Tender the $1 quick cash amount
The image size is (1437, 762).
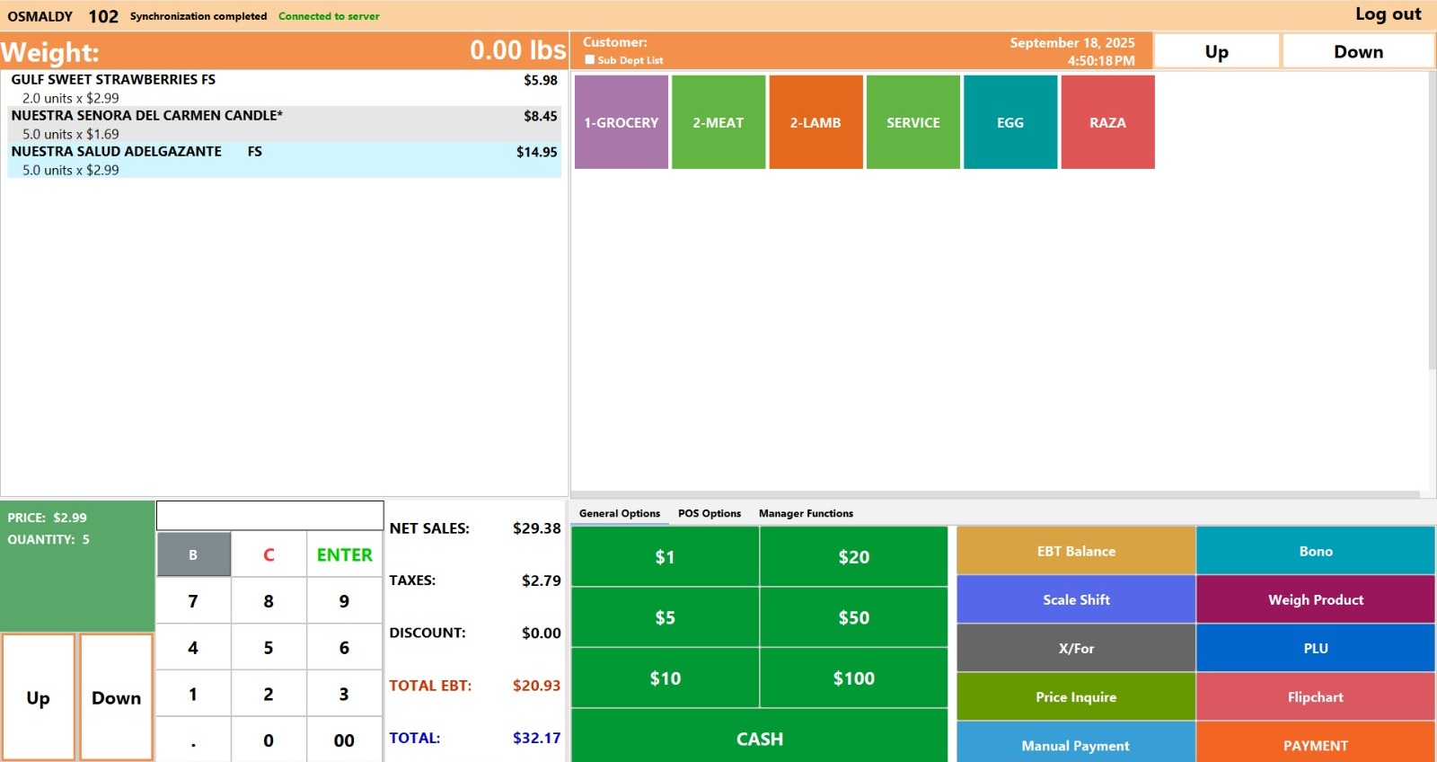666,556
